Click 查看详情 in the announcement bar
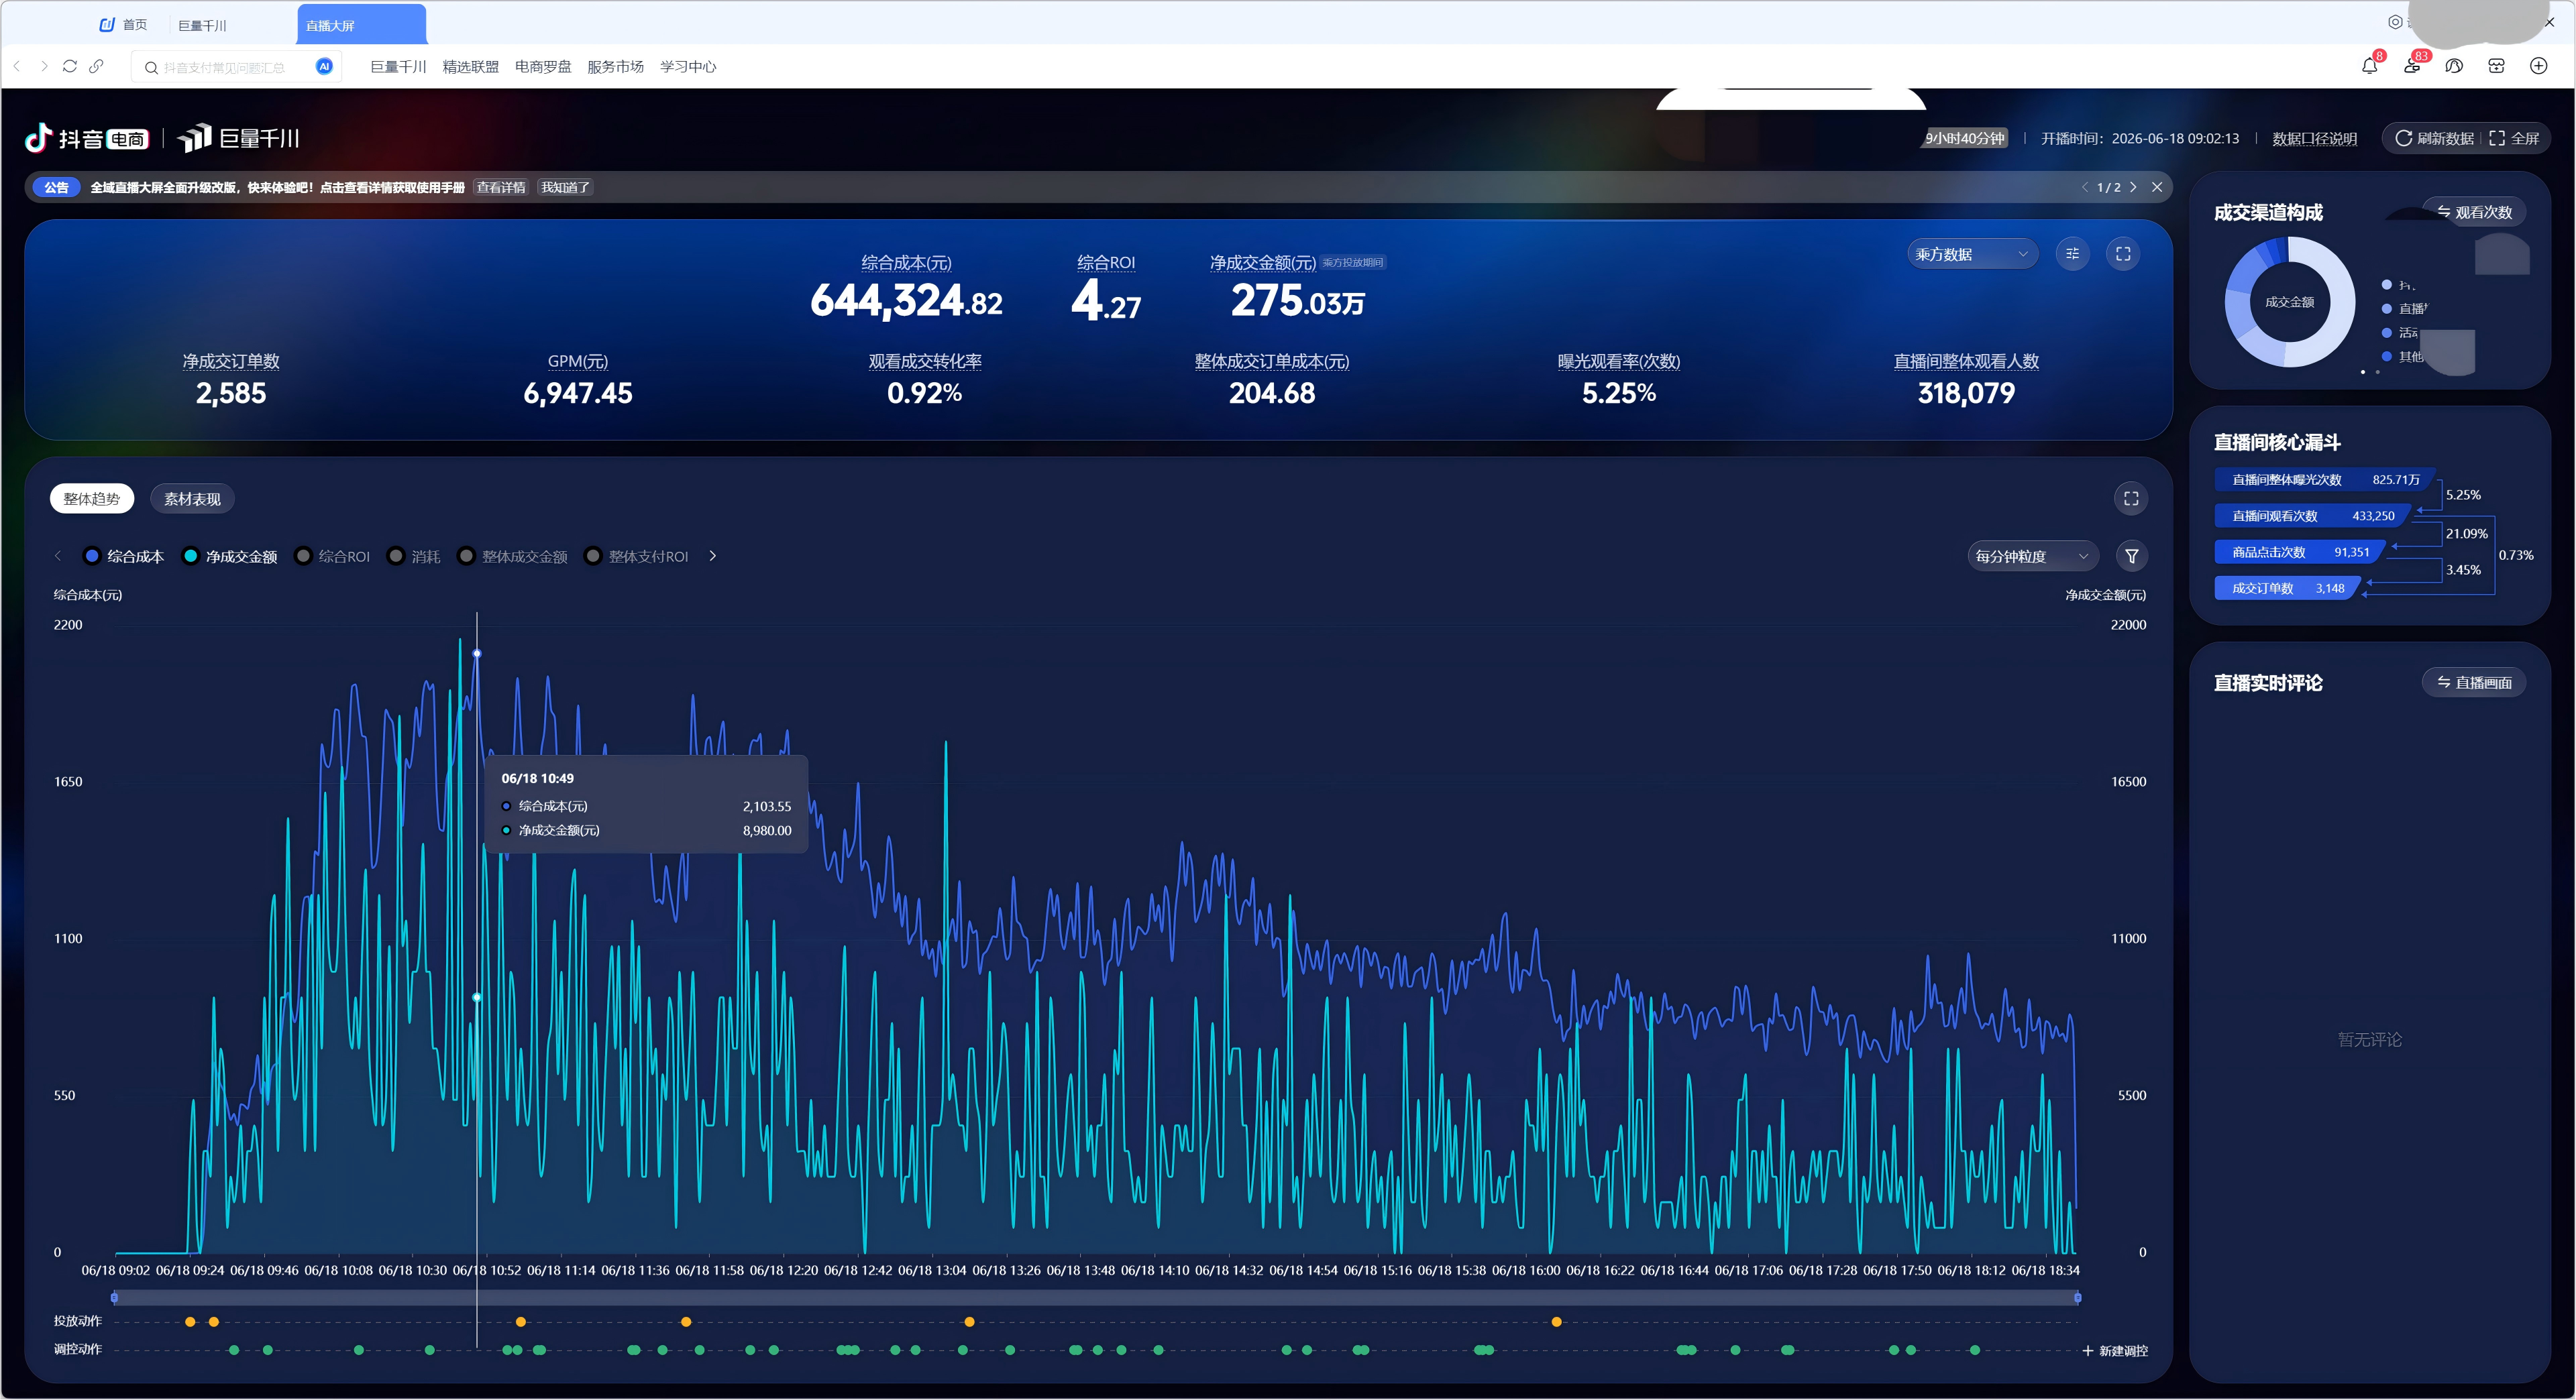 tap(501, 187)
